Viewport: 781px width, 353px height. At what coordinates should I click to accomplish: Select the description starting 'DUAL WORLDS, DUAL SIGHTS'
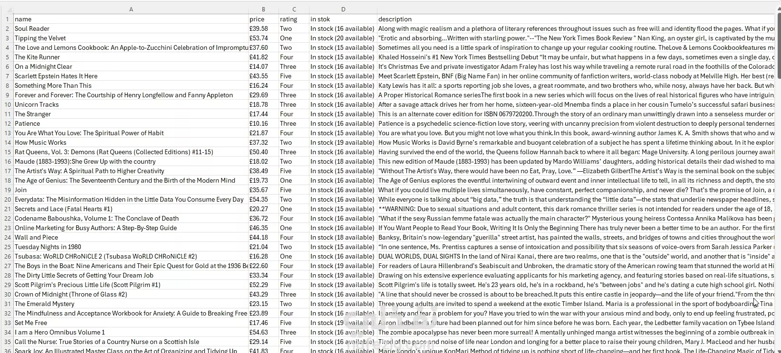576,256
